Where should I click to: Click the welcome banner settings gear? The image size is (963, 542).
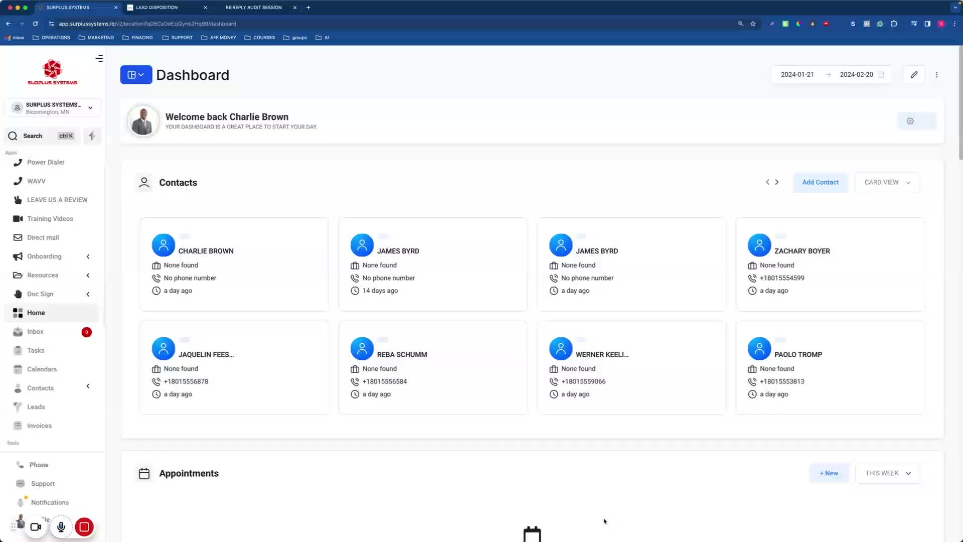(x=910, y=121)
